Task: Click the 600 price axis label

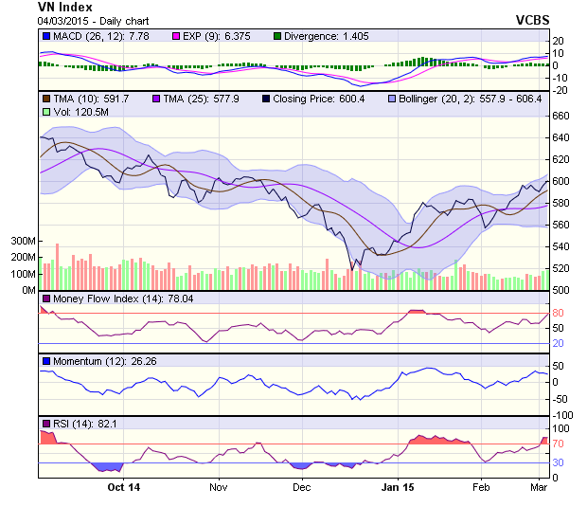Action: (x=561, y=181)
